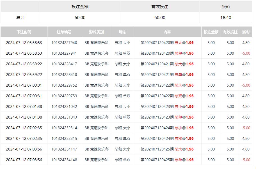Select the 第202407120423期 总小 bet content
This screenshot has height=169, width=256.
click(x=167, y=107)
